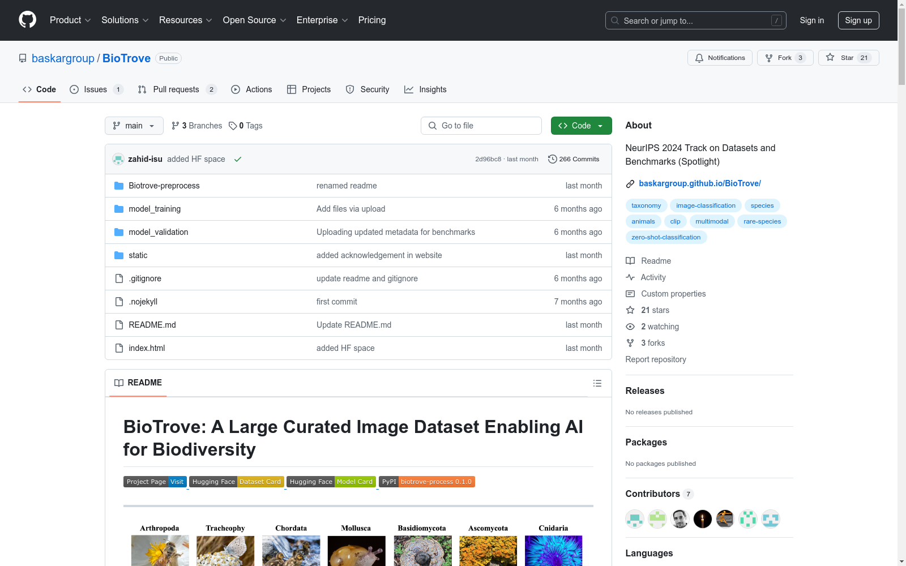The width and height of the screenshot is (906, 566).
Task: Open the Pricing page
Action: [x=372, y=20]
